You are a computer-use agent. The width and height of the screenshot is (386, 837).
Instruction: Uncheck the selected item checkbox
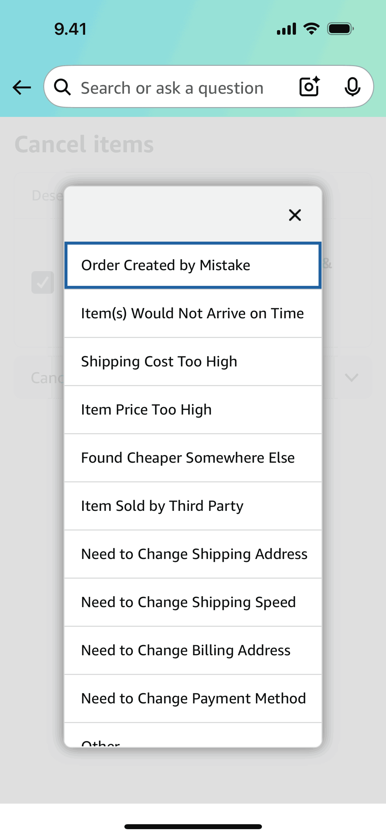43,283
